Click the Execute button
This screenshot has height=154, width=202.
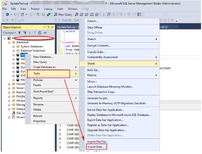pos(65,20)
